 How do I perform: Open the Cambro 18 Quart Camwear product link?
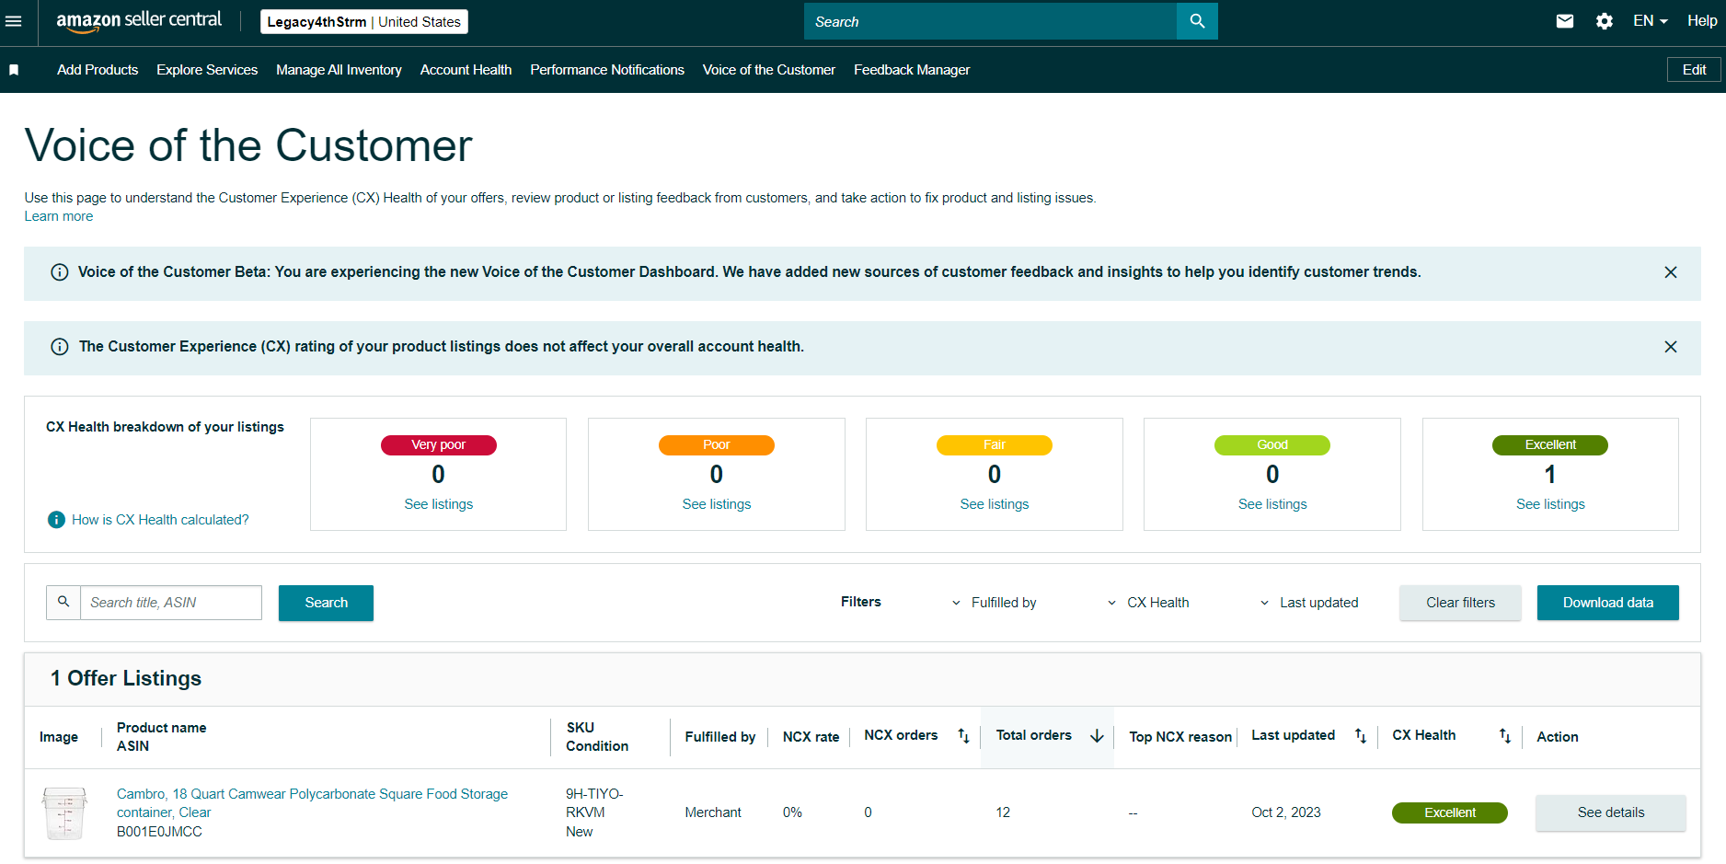(312, 803)
